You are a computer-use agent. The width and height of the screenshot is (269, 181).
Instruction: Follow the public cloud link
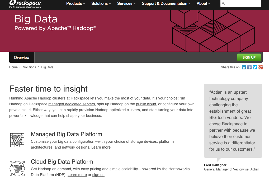coord(146,104)
